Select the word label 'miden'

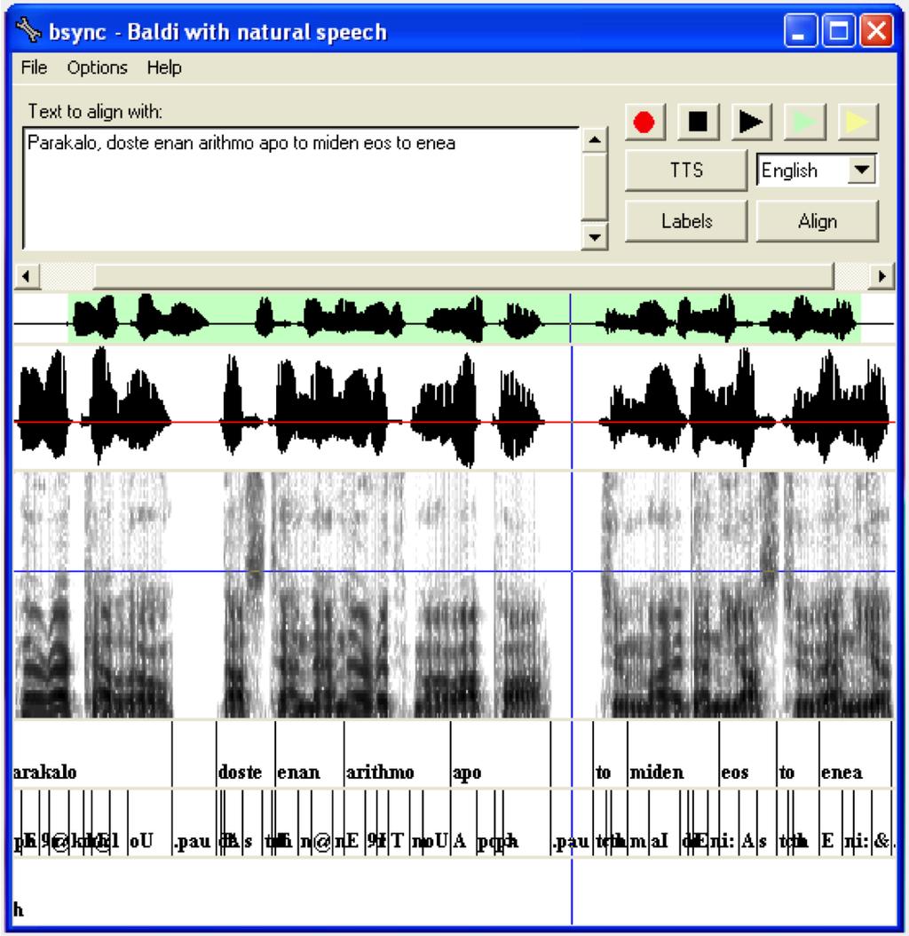coord(657,773)
